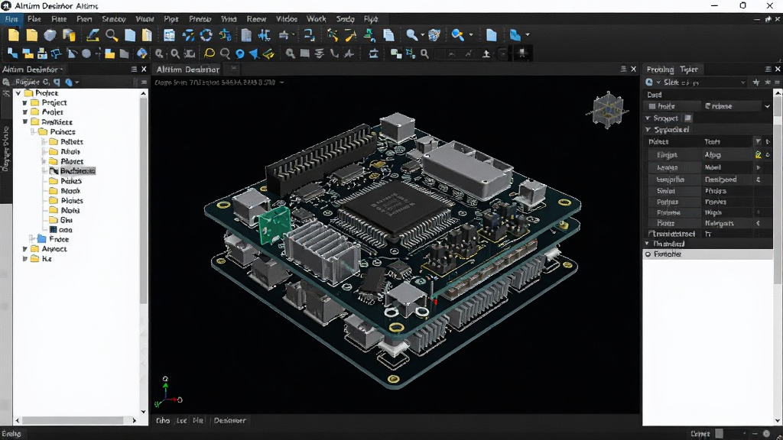Open the 'Vikloe' menu

click(x=287, y=19)
